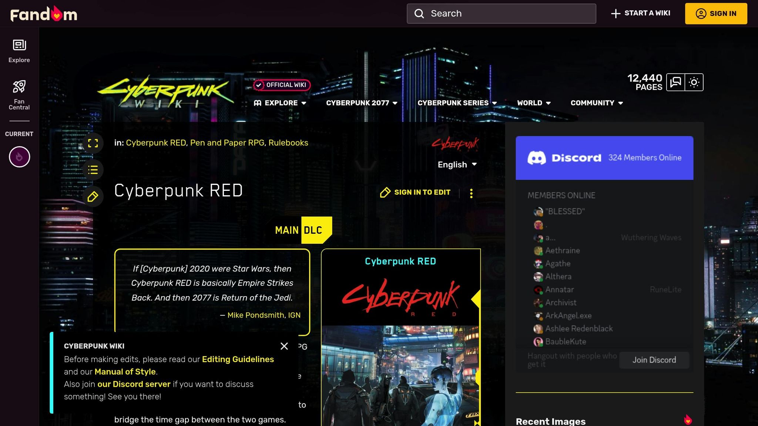The width and height of the screenshot is (758, 426).
Task: Click the Fandom logo
Action: coord(44,14)
